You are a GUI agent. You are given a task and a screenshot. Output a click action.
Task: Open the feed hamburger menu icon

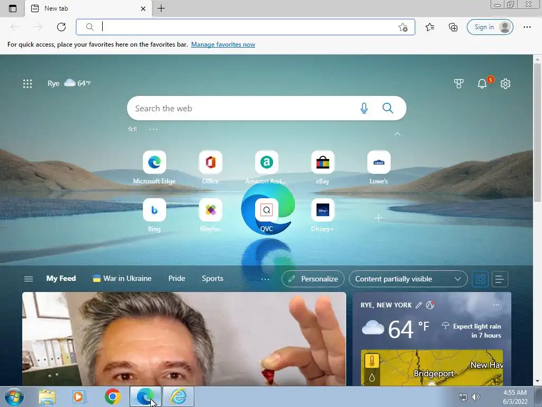29,279
